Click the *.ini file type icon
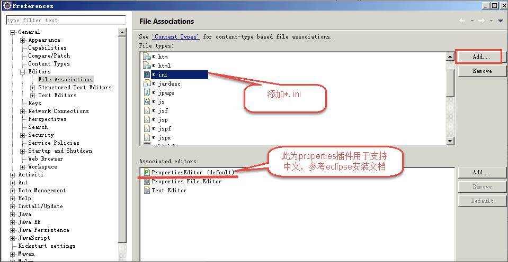This screenshot has height=262, width=508. pyautogui.click(x=147, y=75)
